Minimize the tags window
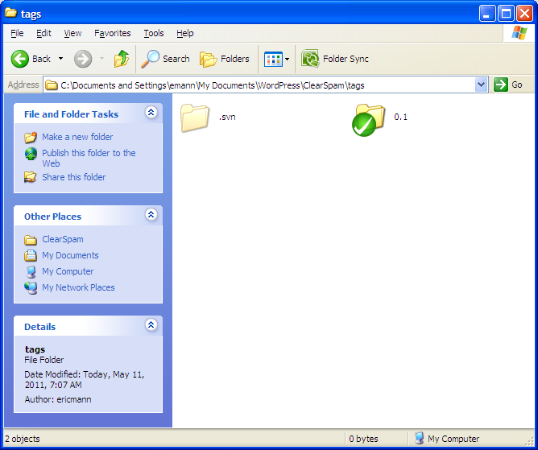This screenshot has width=538, height=450. click(487, 14)
